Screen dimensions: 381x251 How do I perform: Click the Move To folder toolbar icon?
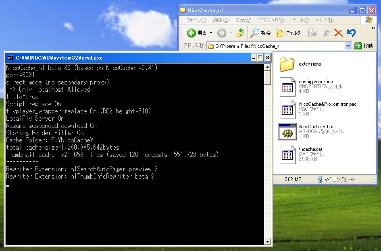[x=312, y=33]
